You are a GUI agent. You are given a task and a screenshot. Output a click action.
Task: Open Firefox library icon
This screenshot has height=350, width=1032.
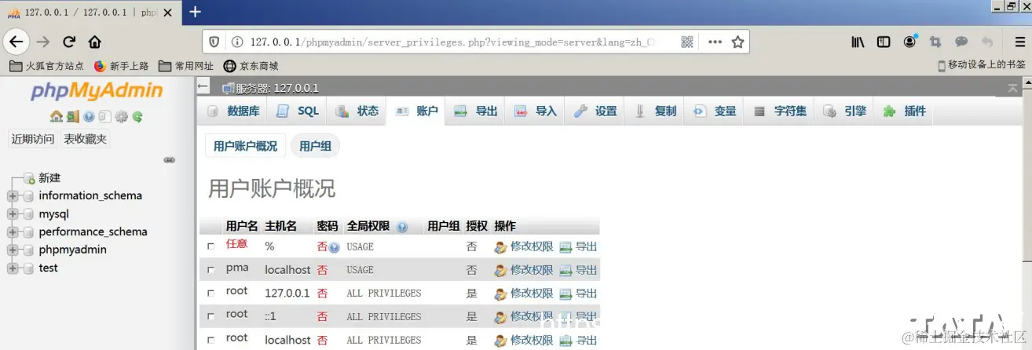(858, 42)
